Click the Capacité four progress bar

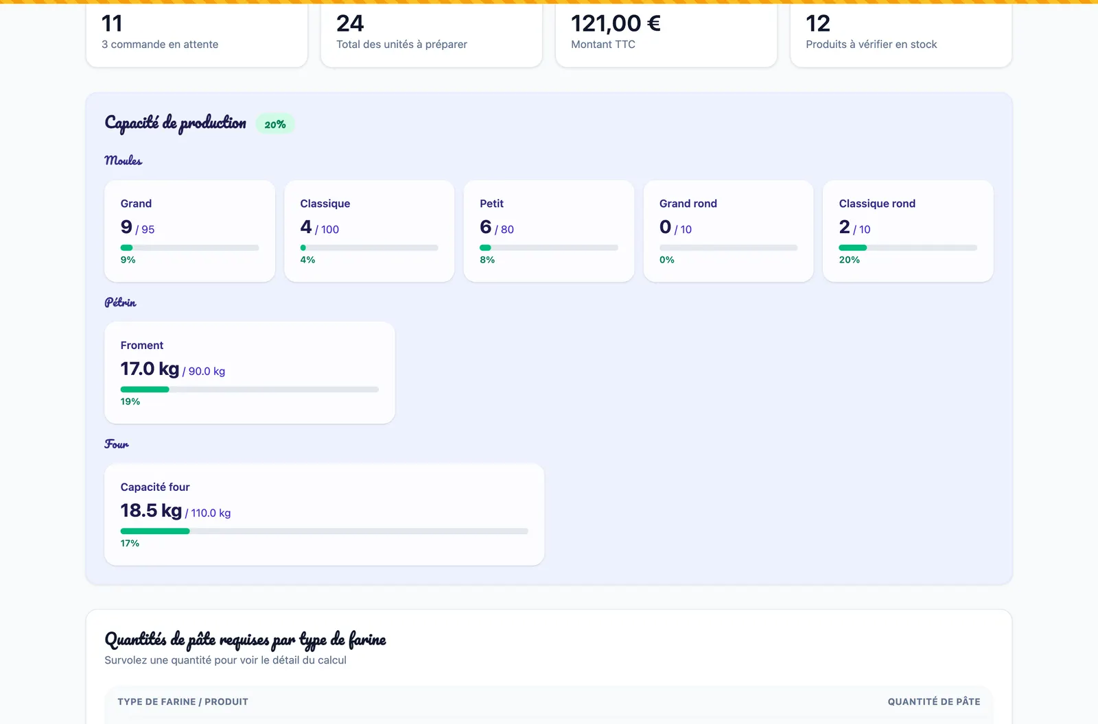point(324,531)
